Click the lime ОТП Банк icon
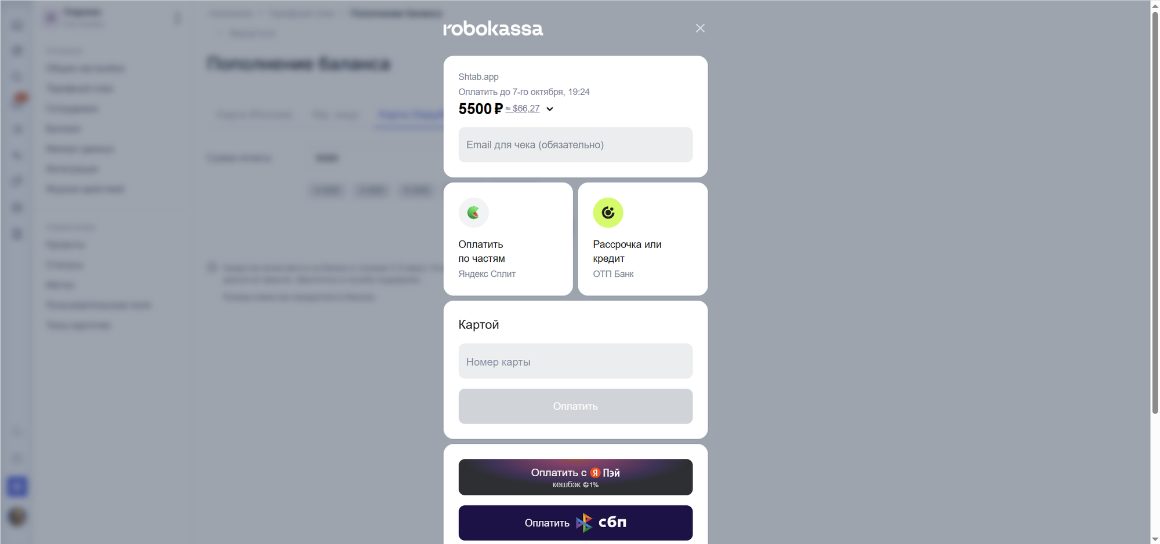1160x544 pixels. [x=608, y=213]
